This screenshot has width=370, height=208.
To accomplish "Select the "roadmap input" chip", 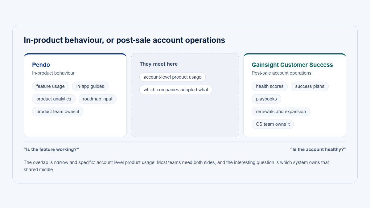I will [97, 99].
